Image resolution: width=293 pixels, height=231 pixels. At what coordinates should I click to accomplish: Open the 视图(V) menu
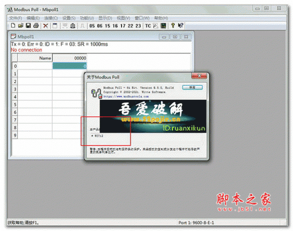point(124,18)
